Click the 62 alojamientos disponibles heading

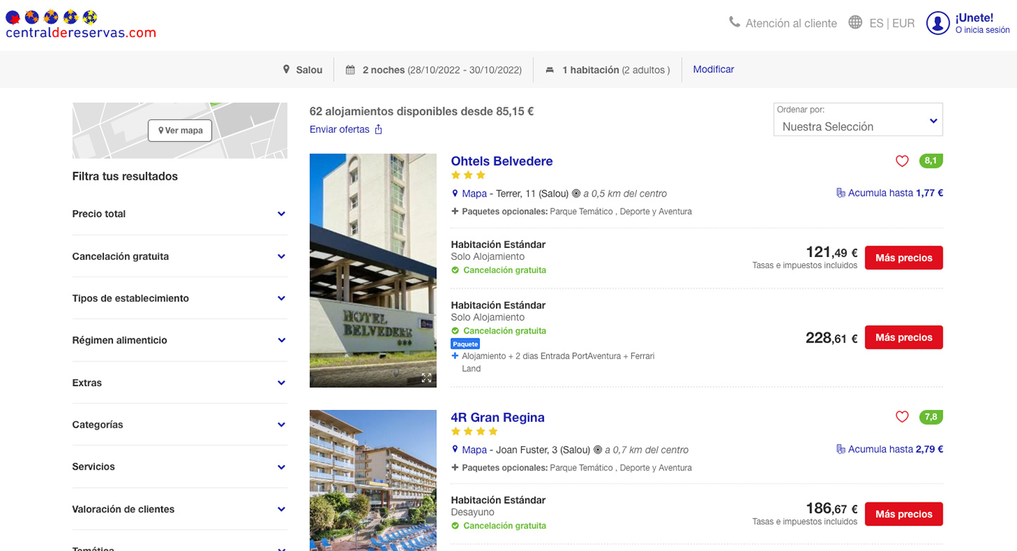422,111
